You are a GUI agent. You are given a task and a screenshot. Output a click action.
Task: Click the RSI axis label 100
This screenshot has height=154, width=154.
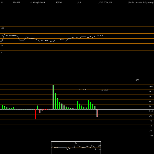coord(2,28)
